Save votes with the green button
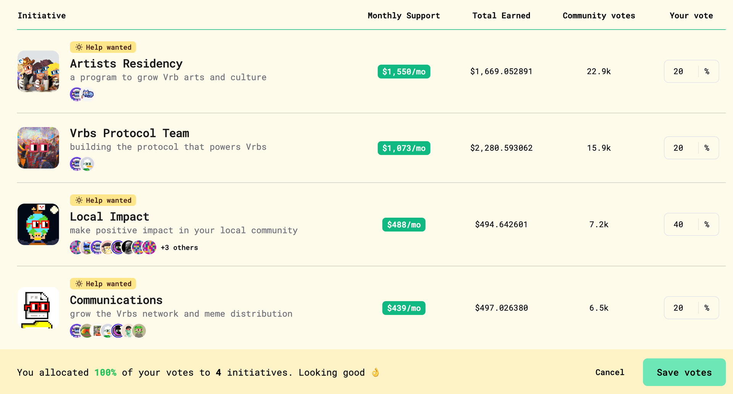This screenshot has height=394, width=733. click(x=684, y=372)
